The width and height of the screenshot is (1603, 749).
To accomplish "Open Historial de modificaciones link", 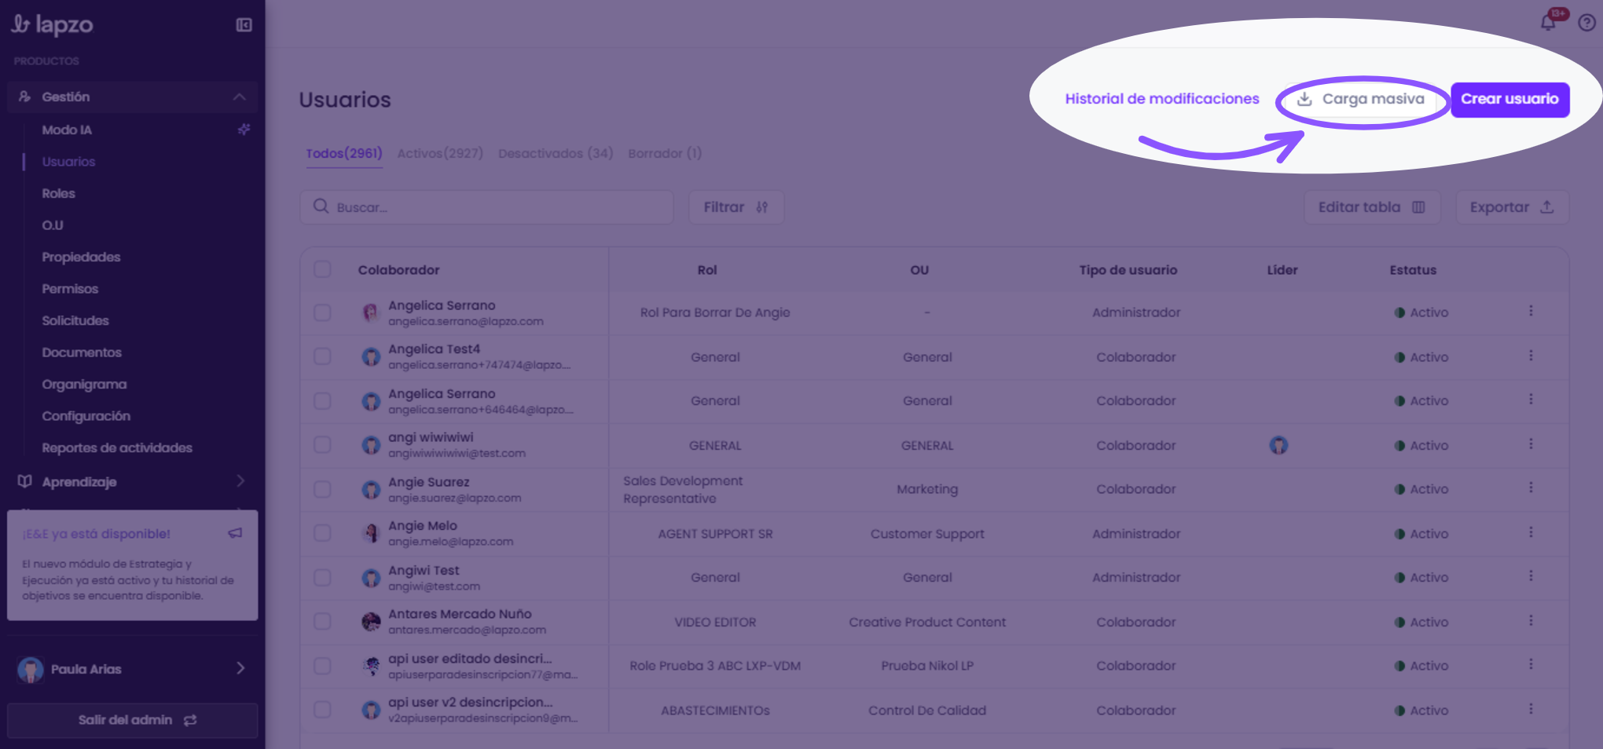I will coord(1161,99).
